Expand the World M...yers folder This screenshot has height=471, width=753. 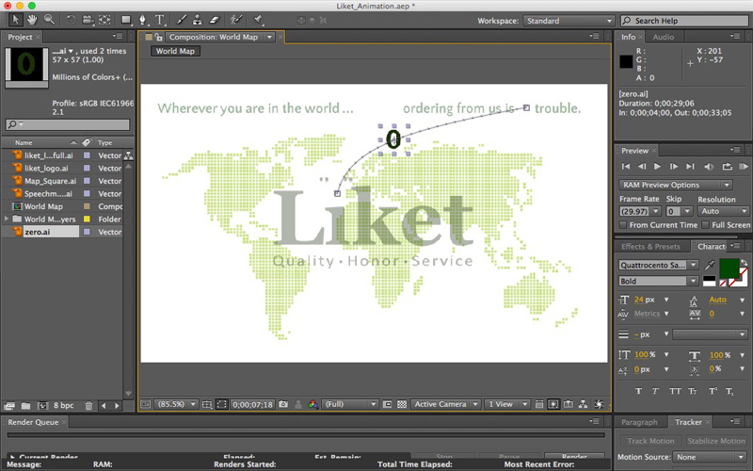tap(7, 219)
